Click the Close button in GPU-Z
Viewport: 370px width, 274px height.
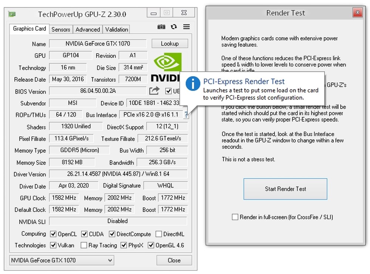pyautogui.click(x=174, y=260)
